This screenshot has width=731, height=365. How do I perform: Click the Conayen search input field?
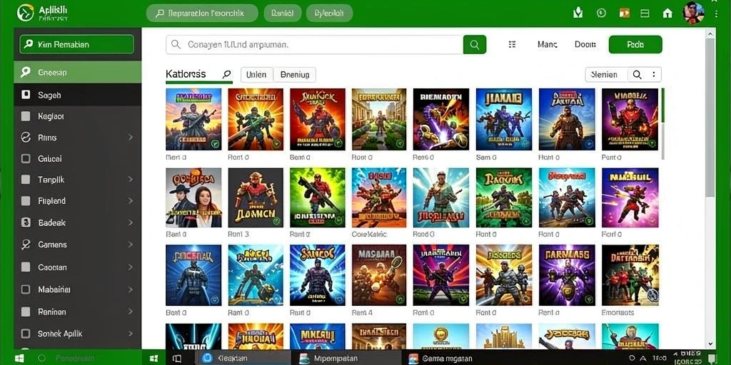[x=315, y=45]
